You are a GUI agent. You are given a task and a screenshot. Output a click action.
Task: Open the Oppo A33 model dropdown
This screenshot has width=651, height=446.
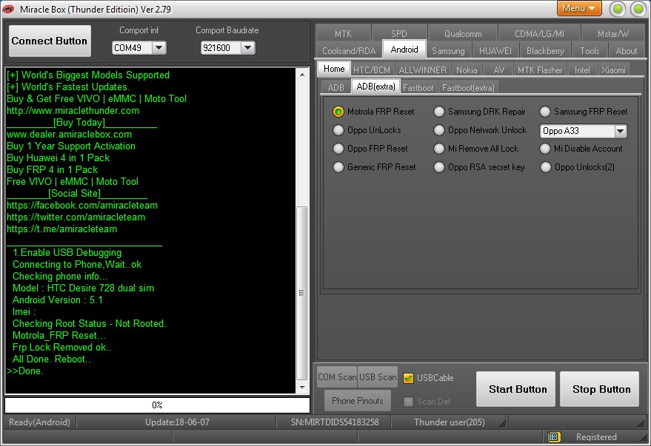click(620, 131)
